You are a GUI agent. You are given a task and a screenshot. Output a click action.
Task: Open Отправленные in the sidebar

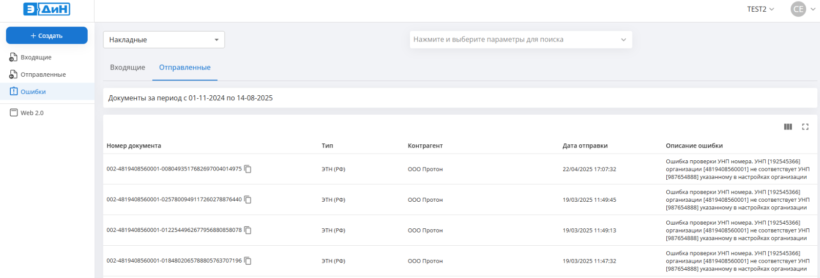[x=43, y=75]
